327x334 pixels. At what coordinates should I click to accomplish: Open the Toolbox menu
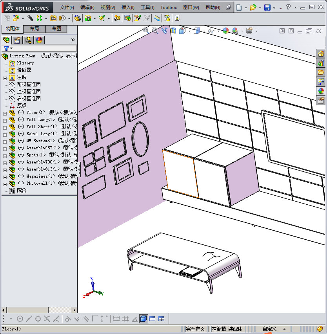[x=169, y=7]
